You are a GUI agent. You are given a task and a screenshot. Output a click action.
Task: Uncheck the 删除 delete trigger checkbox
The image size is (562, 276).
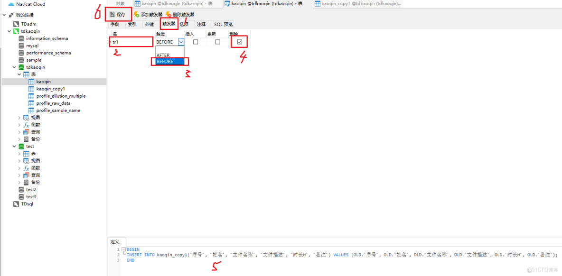click(x=239, y=41)
